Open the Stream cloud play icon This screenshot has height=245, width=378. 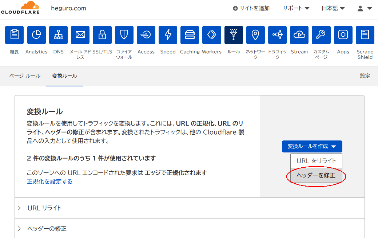coord(299,35)
